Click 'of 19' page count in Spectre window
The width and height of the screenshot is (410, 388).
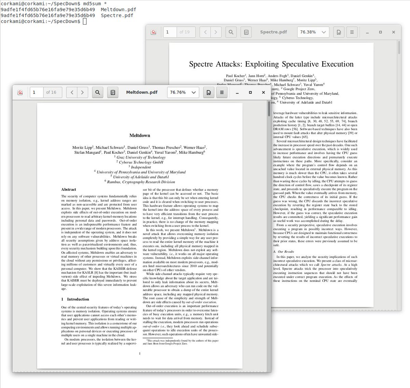[184, 32]
